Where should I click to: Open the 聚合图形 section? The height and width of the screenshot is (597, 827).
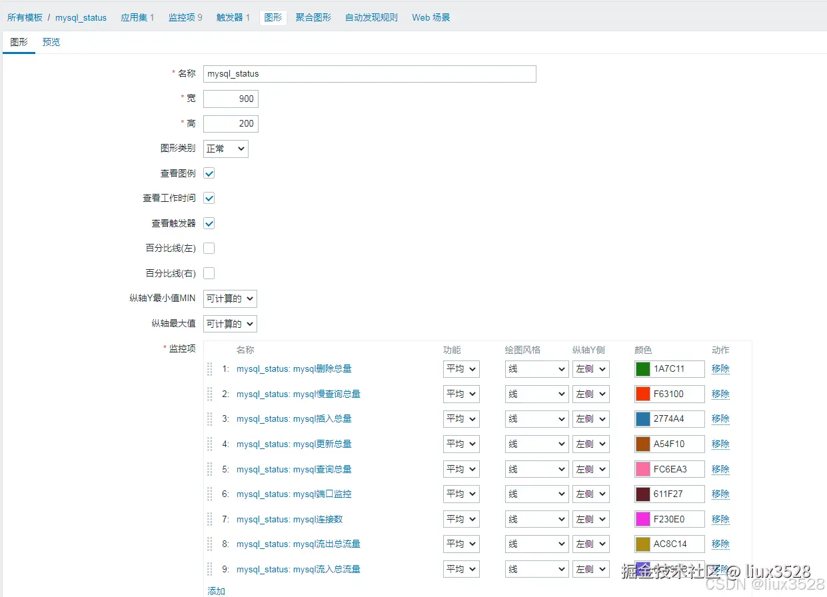pyautogui.click(x=313, y=17)
